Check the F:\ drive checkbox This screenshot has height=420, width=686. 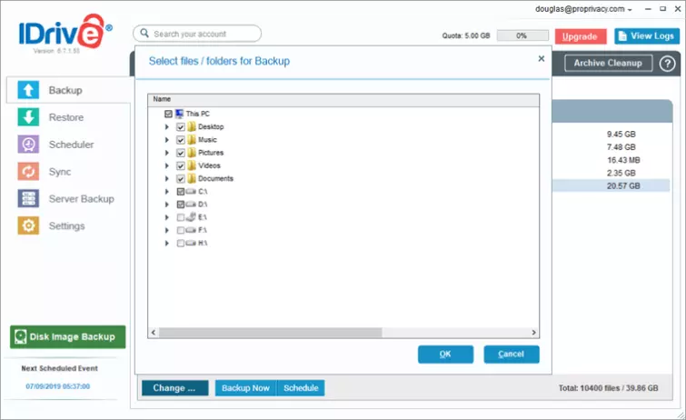click(181, 230)
